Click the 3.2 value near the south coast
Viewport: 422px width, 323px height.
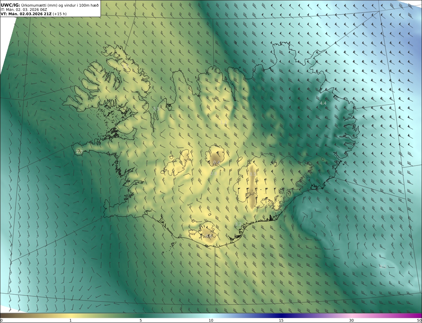tap(238, 224)
